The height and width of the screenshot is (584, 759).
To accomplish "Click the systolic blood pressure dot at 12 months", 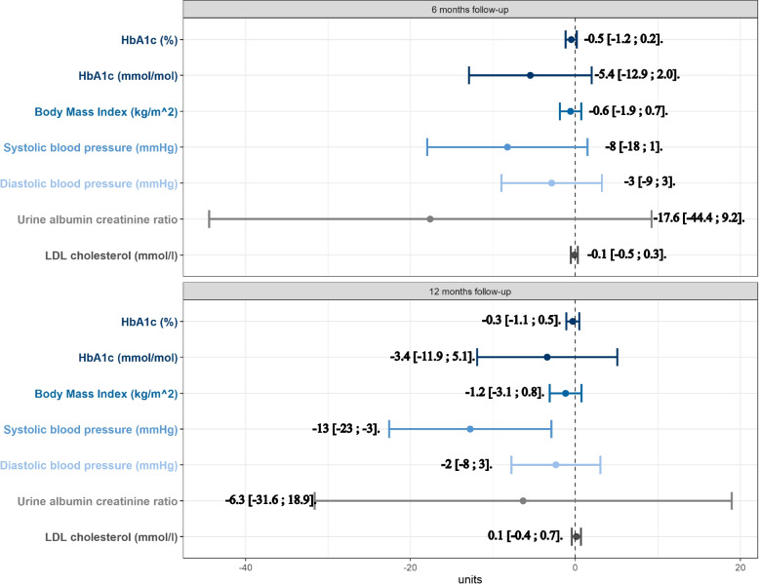I will click(x=470, y=429).
